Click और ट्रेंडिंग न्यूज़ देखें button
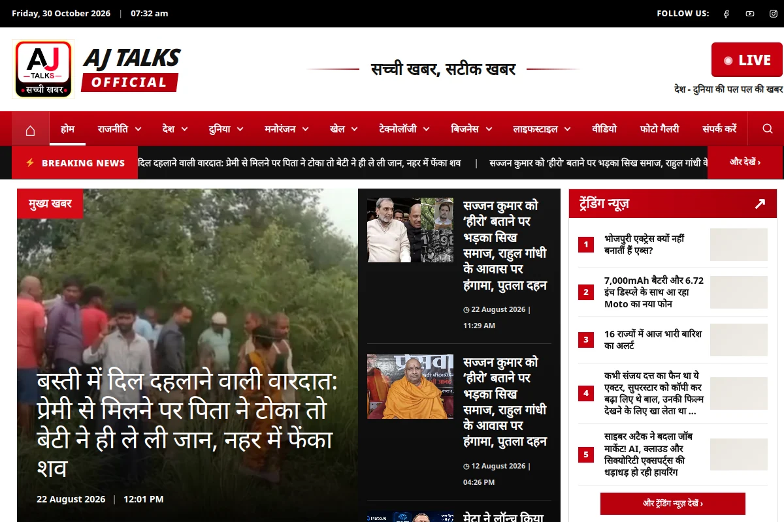 tap(673, 504)
